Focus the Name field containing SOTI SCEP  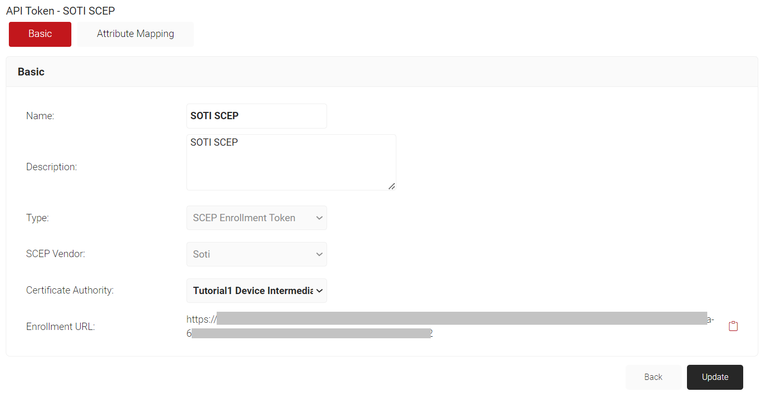pos(257,116)
